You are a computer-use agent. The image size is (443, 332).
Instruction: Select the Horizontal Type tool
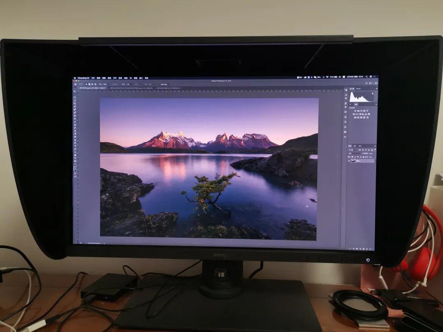pyautogui.click(x=75, y=146)
